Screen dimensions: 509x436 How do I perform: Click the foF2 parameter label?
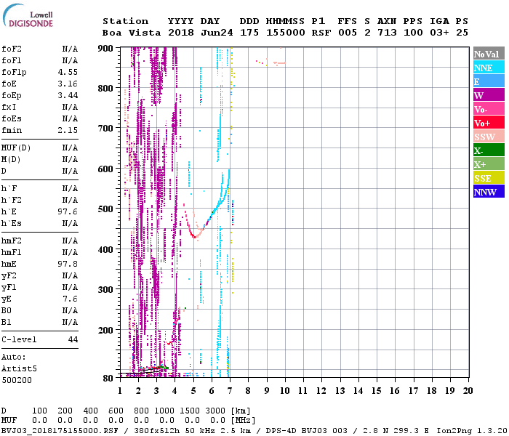[12, 49]
